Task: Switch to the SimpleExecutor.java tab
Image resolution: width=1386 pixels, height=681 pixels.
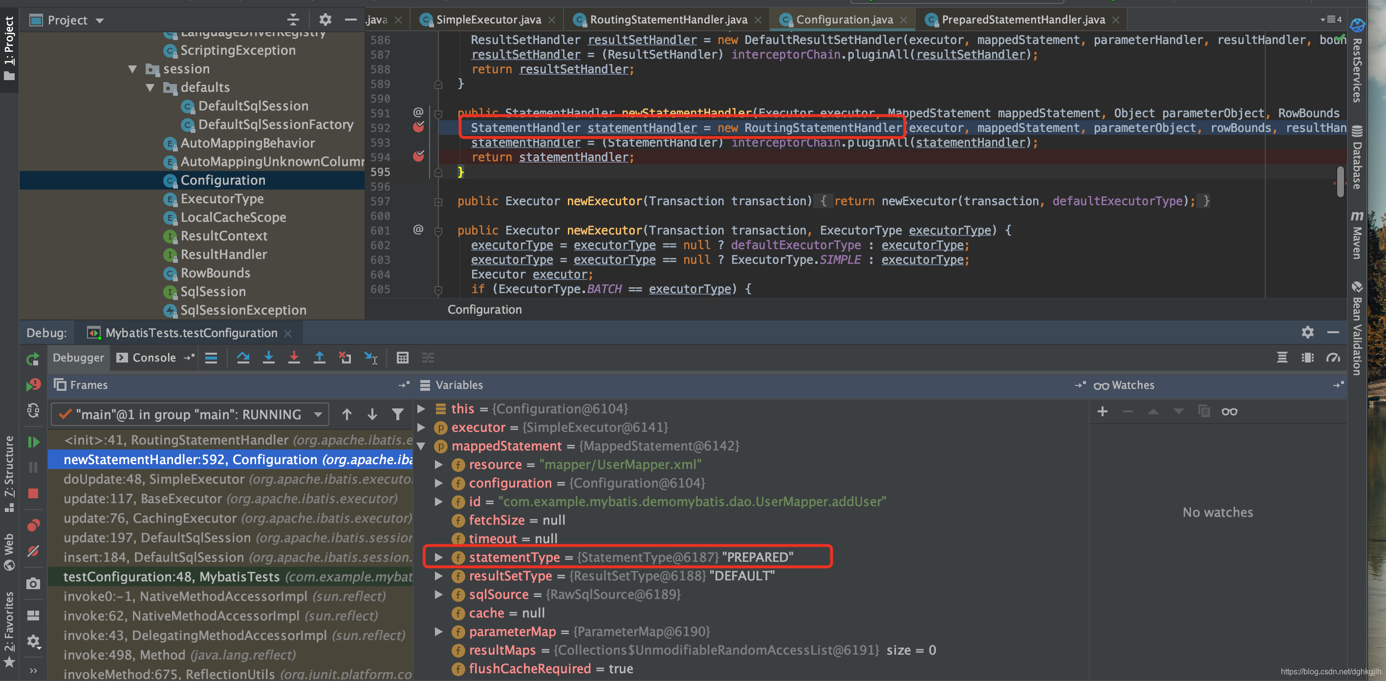Action: coord(487,20)
